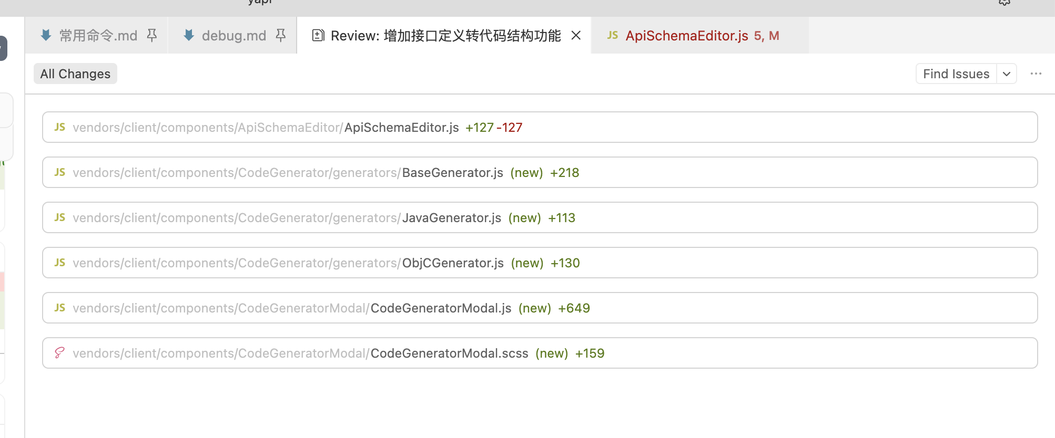The width and height of the screenshot is (1055, 438).
Task: Click the +649 additions count
Action: click(x=574, y=308)
